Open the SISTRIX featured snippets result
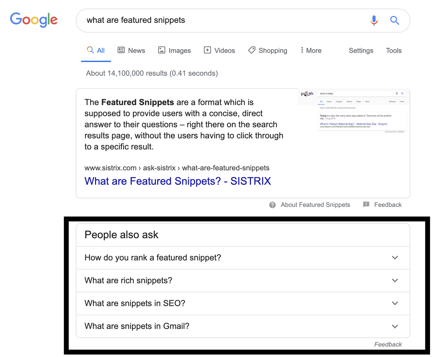Image resolution: width=441 pixels, height=357 pixels. tap(177, 181)
